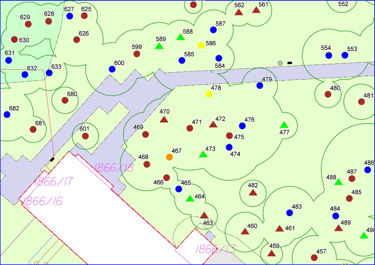Select the blue circle marker for tree 483

290,213
